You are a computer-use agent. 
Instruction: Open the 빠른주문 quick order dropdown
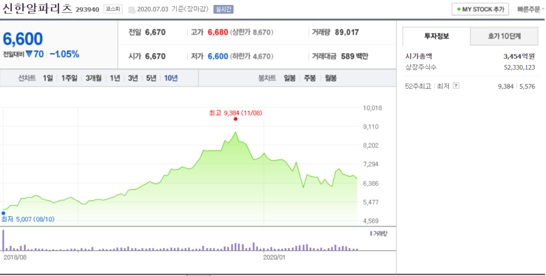(531, 10)
